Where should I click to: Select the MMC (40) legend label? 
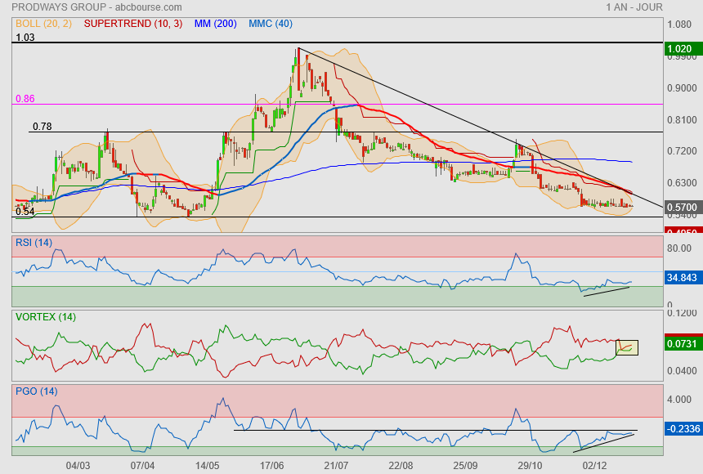pyautogui.click(x=270, y=24)
